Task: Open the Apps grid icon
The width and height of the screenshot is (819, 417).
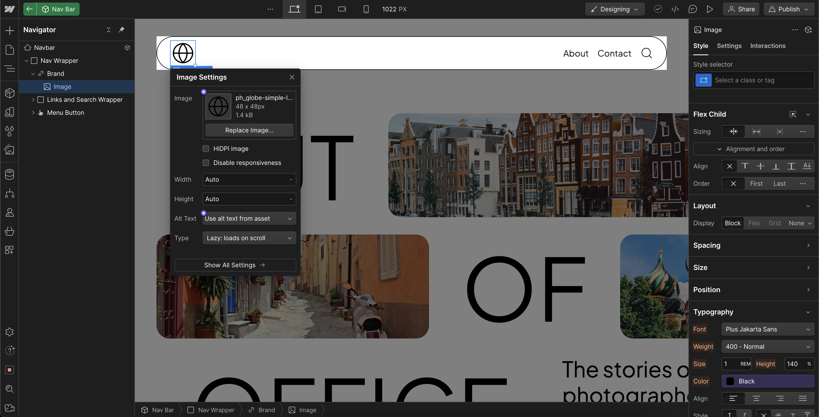Action: (x=9, y=250)
